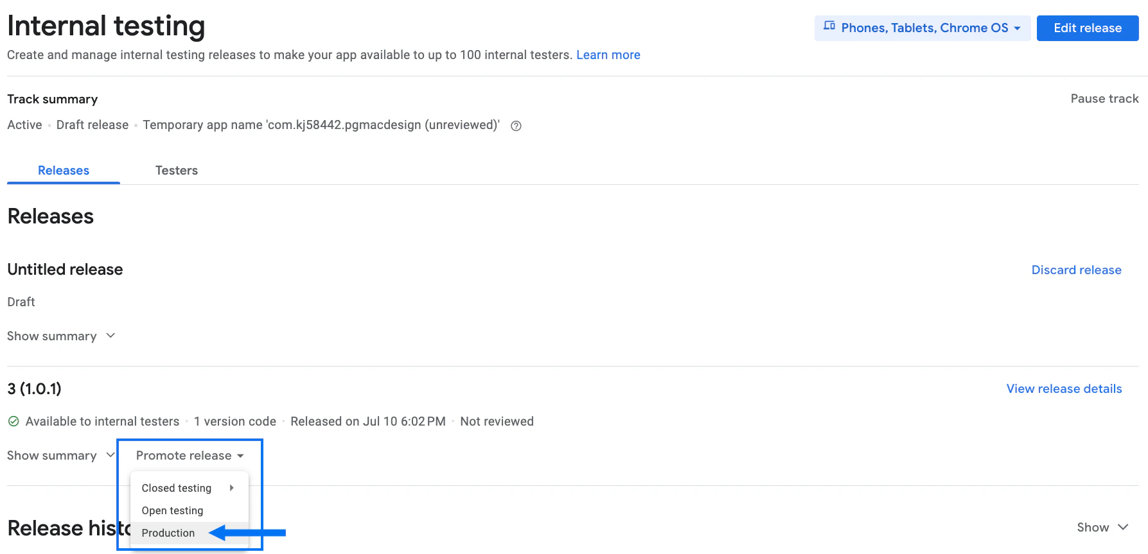Open the Closed testing submenu
The width and height of the screenshot is (1148, 554).
point(176,488)
